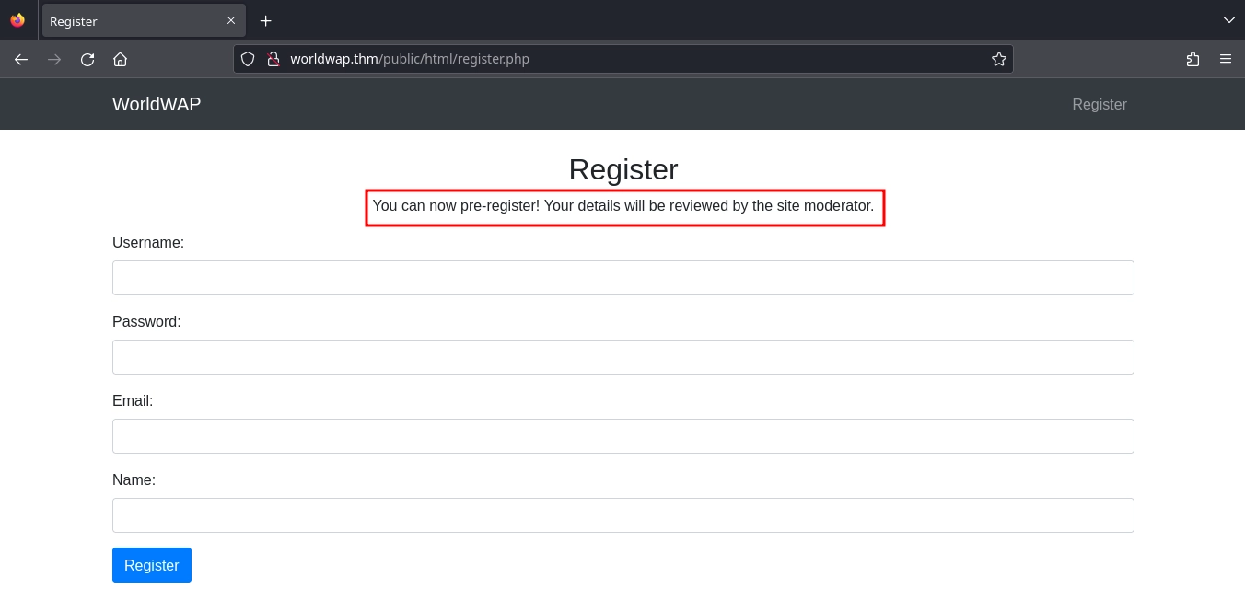Image resolution: width=1245 pixels, height=612 pixels.
Task: Click the Firefox logo icon
Action: coord(17,20)
